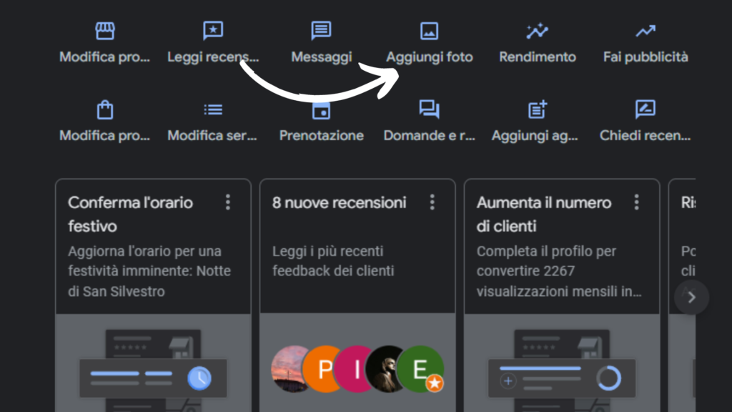Open three-dot menu on 8 nuove recensioni card
Screen dimensions: 732x412
pyautogui.click(x=432, y=202)
